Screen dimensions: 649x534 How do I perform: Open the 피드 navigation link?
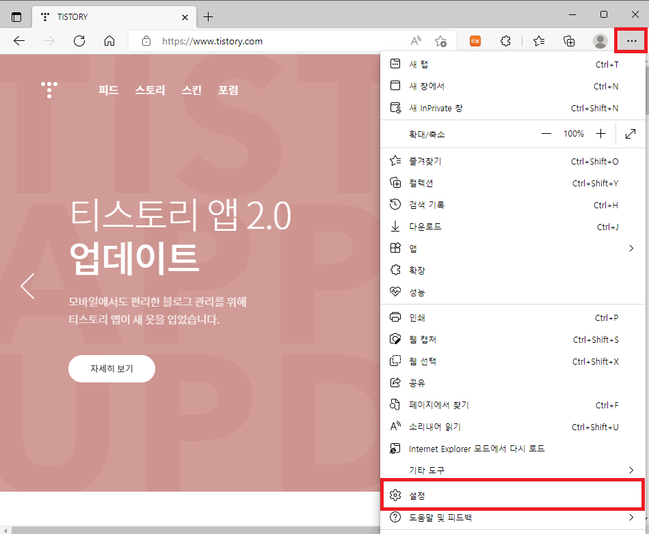tap(109, 90)
